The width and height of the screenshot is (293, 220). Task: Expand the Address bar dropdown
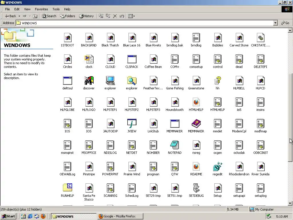coord(275,23)
